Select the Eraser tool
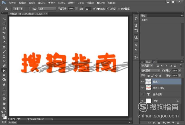185x125 pixels. click(4, 66)
